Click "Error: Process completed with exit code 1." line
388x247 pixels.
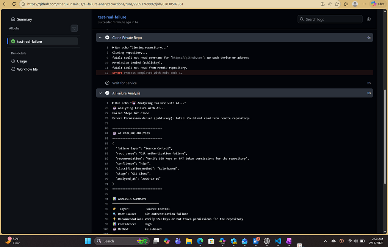tap(147, 73)
